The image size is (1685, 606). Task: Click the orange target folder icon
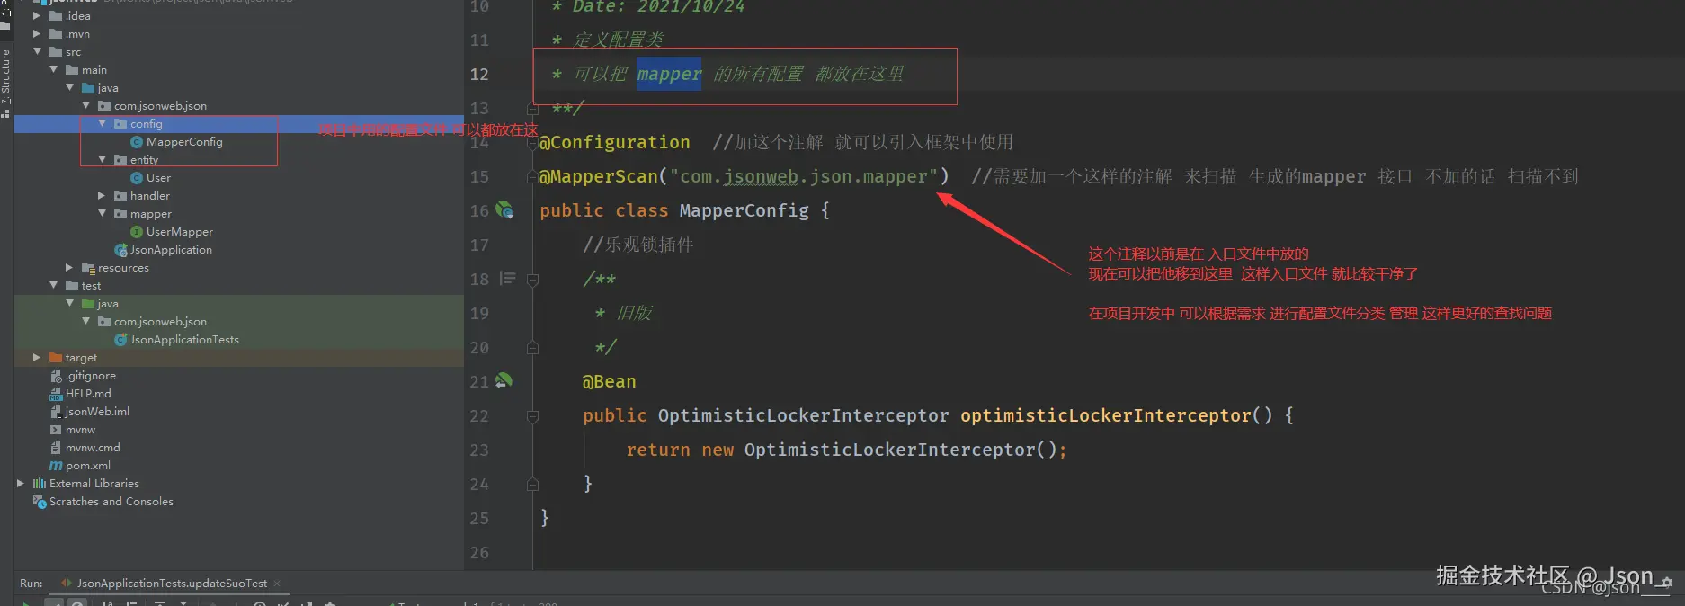click(56, 358)
